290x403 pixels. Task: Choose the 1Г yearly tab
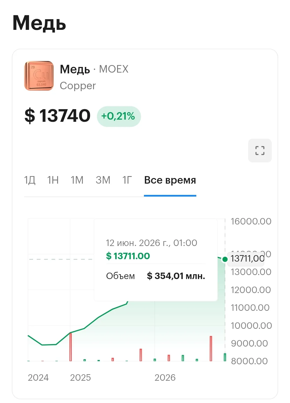[127, 180]
